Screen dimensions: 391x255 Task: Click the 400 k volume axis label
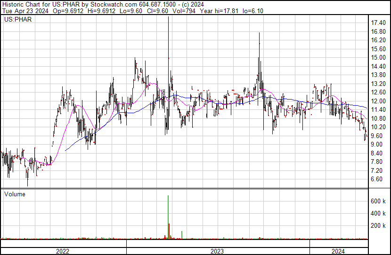(x=378, y=213)
